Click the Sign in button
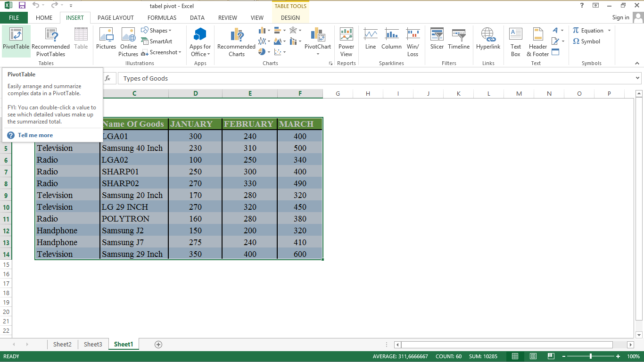The image size is (644, 362). click(620, 17)
